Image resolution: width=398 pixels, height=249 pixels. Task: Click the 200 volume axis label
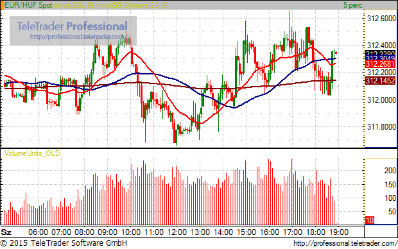tap(390, 171)
